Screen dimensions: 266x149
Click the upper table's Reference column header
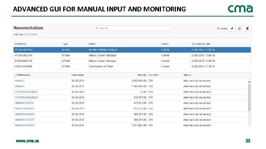click(x=20, y=44)
